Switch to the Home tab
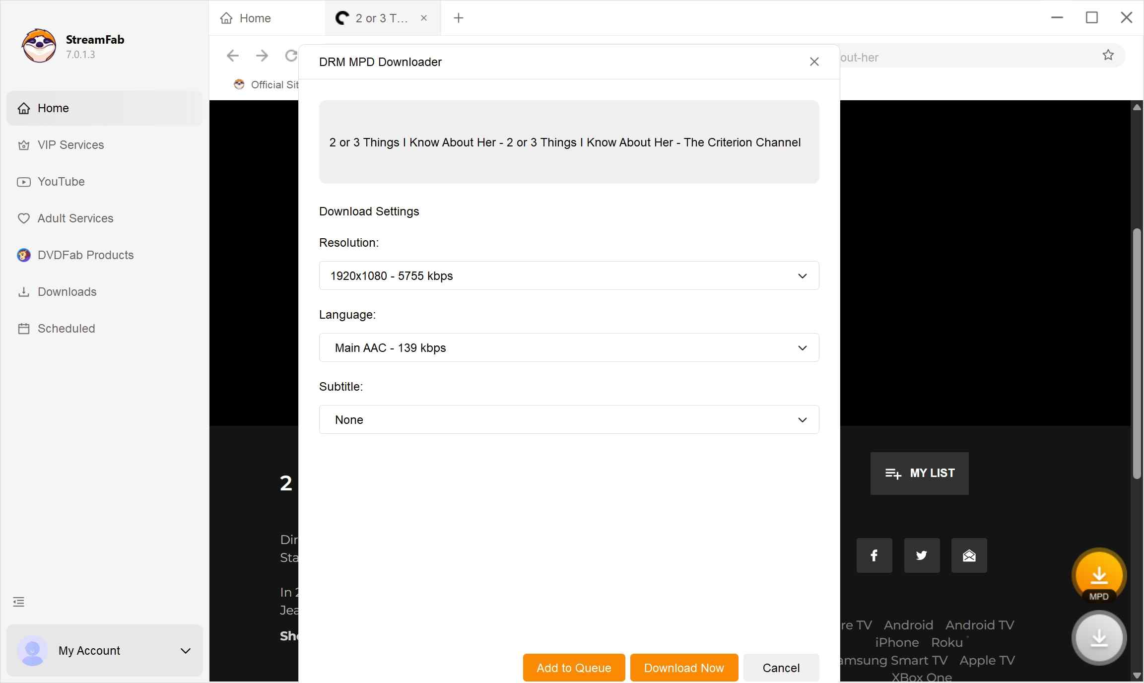This screenshot has width=1144, height=683. coord(254,18)
